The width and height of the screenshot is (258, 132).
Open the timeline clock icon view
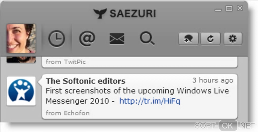(57, 39)
